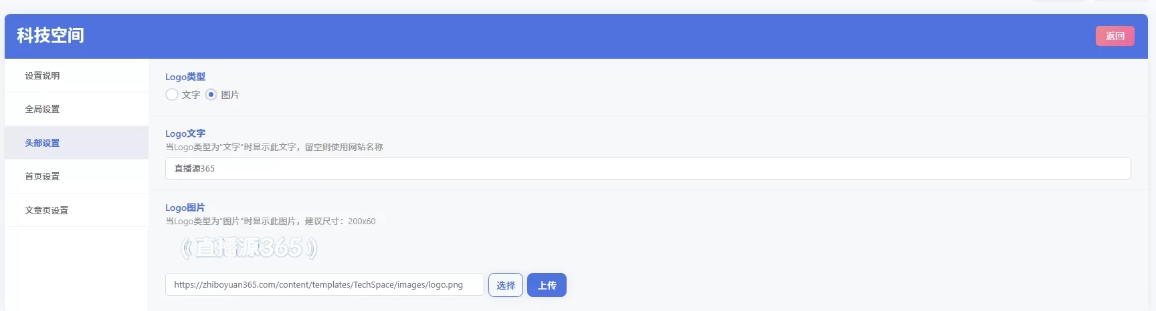Click the 科技空间 header title
This screenshot has width=1156, height=311.
point(51,35)
